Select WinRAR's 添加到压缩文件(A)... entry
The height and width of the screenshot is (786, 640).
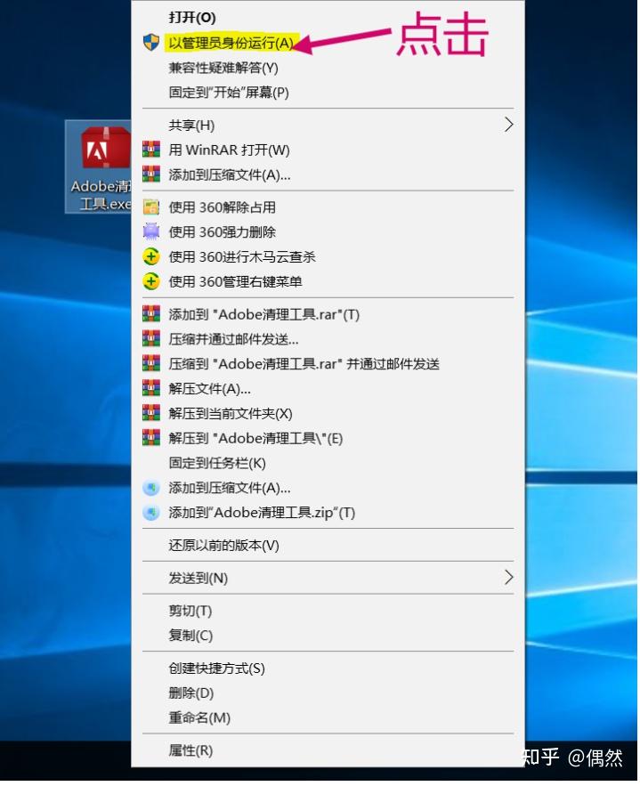(230, 174)
